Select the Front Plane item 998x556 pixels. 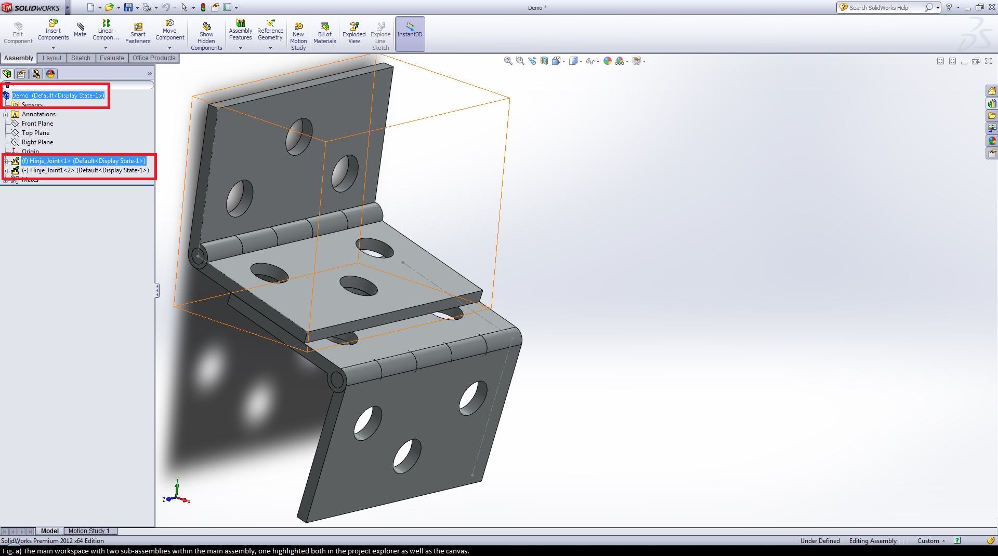[37, 124]
